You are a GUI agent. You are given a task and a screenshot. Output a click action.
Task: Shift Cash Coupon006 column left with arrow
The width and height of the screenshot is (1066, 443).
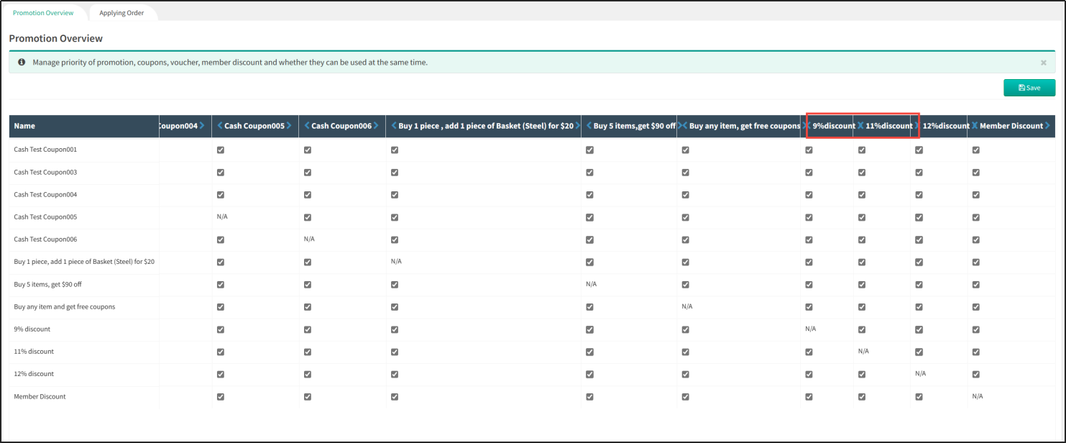[x=307, y=126]
